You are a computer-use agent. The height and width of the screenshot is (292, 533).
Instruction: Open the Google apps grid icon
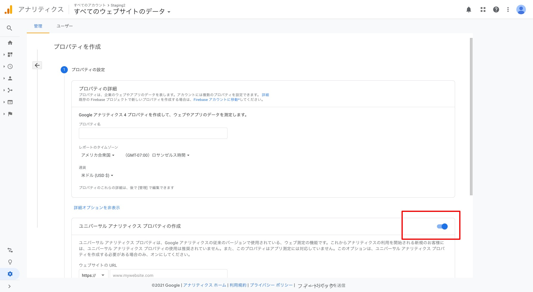click(x=483, y=10)
